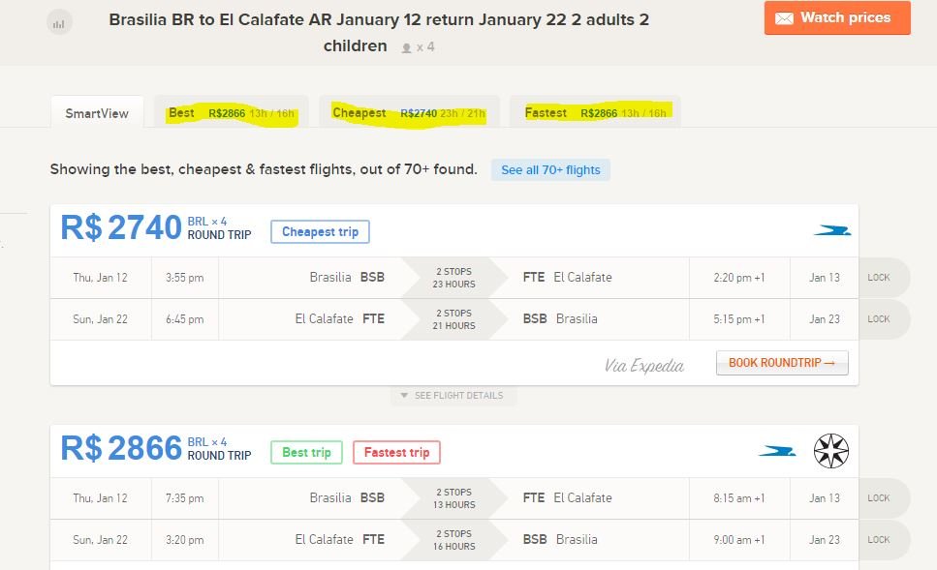Click the blue airline logo on R$2866 trip
The image size is (937, 570).
click(777, 451)
